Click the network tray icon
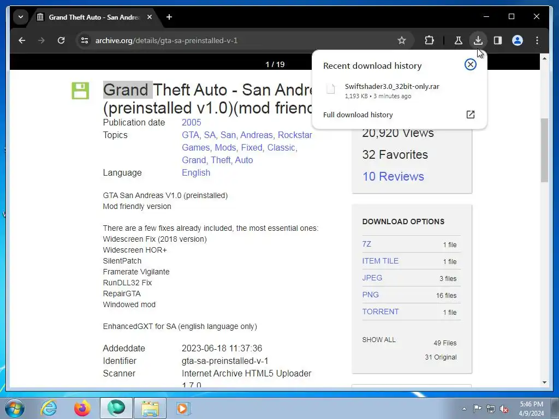The image size is (559, 419). (491, 409)
